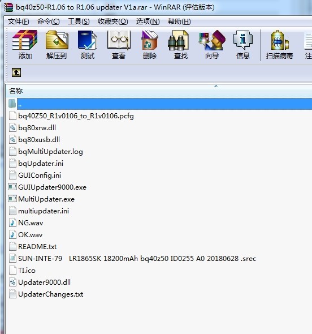Open the Tools (工具) menu

(x=79, y=22)
